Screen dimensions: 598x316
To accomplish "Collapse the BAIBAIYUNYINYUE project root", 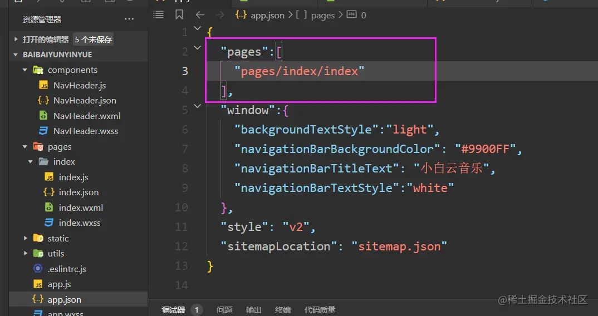I will tap(16, 55).
